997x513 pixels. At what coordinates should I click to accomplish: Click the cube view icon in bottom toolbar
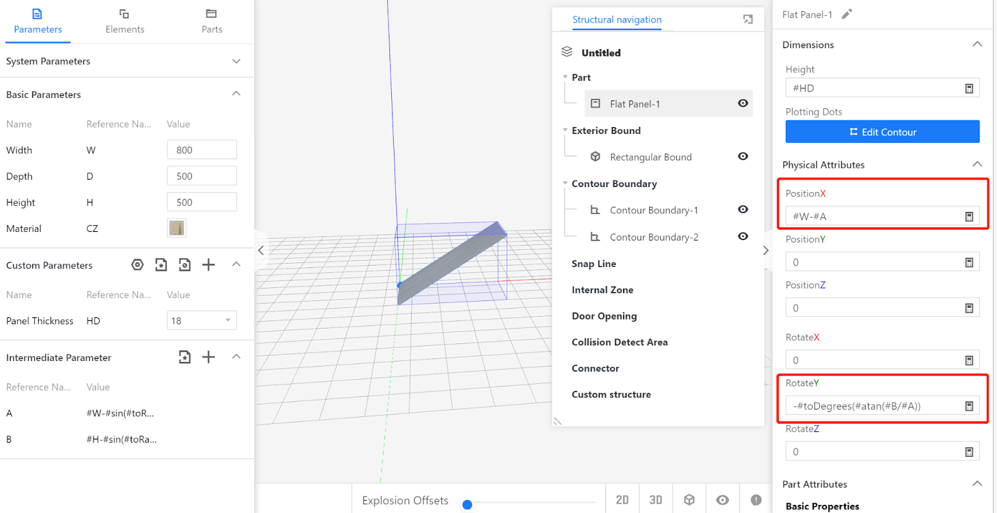[x=689, y=500]
